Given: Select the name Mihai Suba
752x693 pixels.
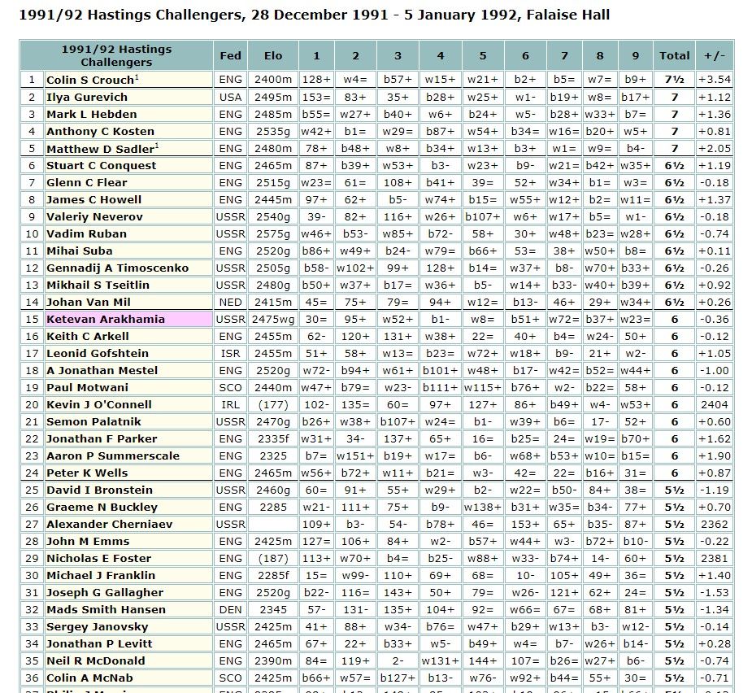Looking at the screenshot, I should point(80,251).
